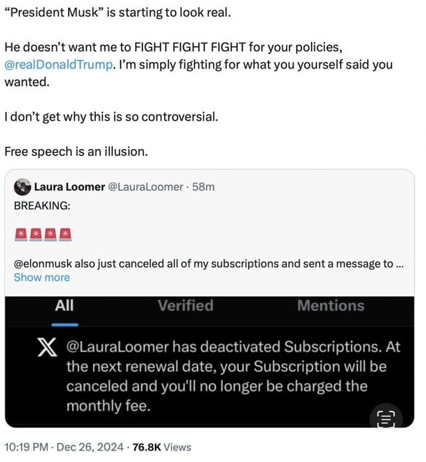The image size is (426, 462).
Task: Click the "Free speech is an illusion" line
Action: [75, 151]
